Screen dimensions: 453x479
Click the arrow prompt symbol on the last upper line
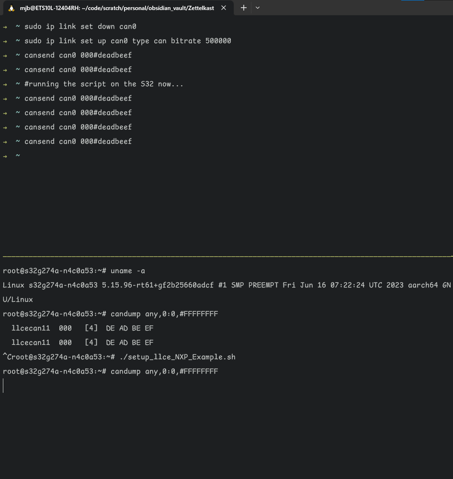5,156
